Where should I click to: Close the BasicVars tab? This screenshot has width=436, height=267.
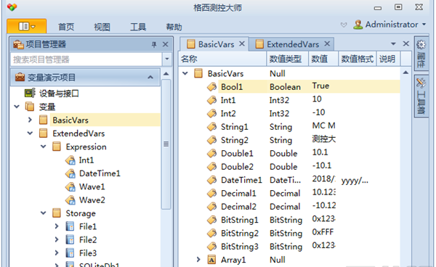point(242,44)
